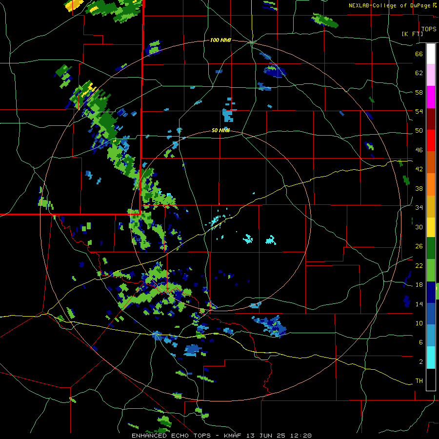The height and width of the screenshot is (439, 439).
Task: Click the [K FT] units label
Action: [x=412, y=34]
